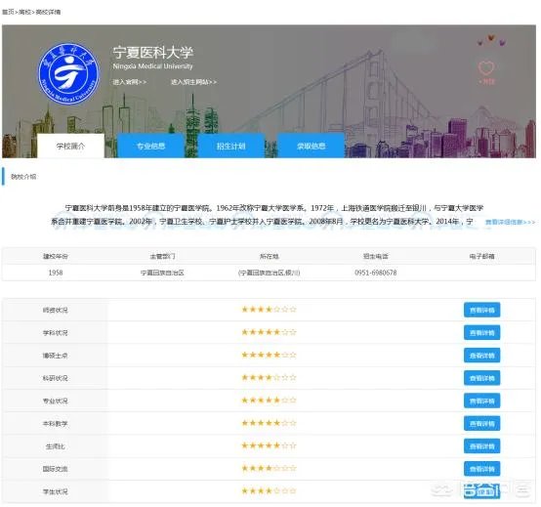
Task: Click the 院校介绍 section heading
Action: point(23,177)
